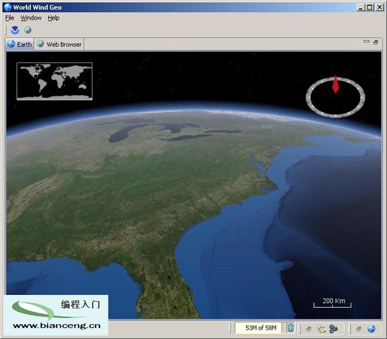The height and width of the screenshot is (339, 387).
Task: Open the File menu
Action: click(x=9, y=18)
